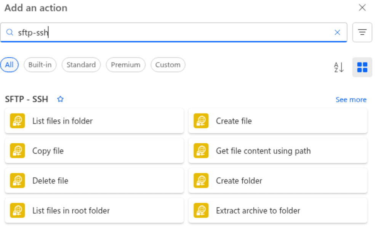Screen dimensions: 381x239
Task: Open the filter options button
Action: (x=362, y=32)
